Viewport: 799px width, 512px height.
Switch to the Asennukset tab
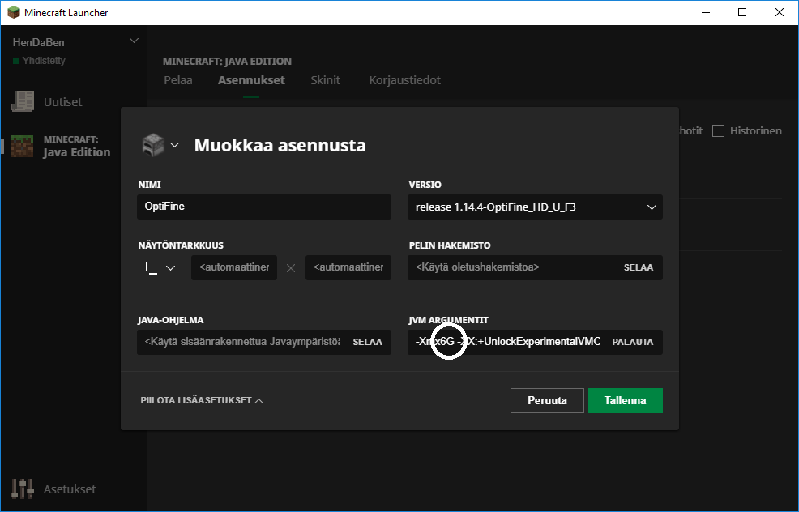pos(251,80)
